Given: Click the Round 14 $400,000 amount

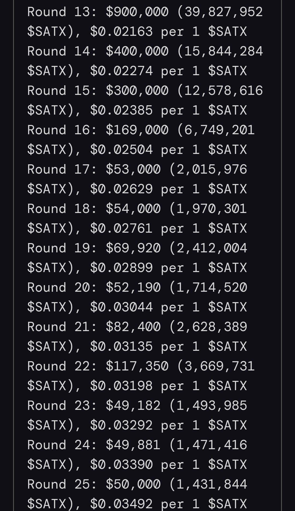Looking at the screenshot, I should click(x=137, y=51).
